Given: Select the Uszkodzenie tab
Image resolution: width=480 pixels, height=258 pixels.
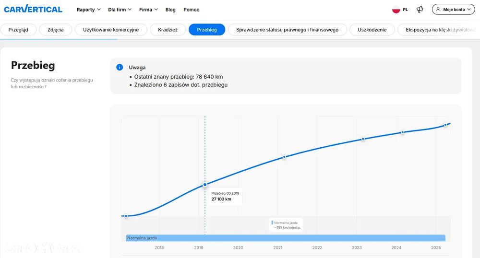Looking at the screenshot, I should [x=372, y=30].
